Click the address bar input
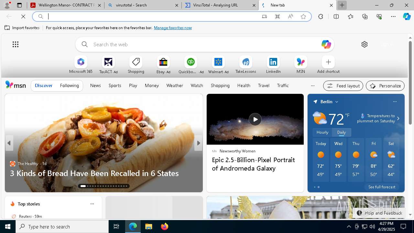The image size is (414, 233). [x=152, y=17]
